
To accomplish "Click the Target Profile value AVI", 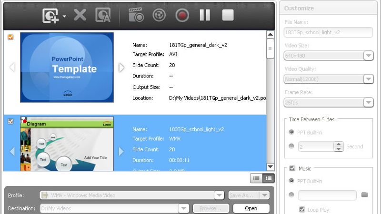I will click(x=173, y=54).
